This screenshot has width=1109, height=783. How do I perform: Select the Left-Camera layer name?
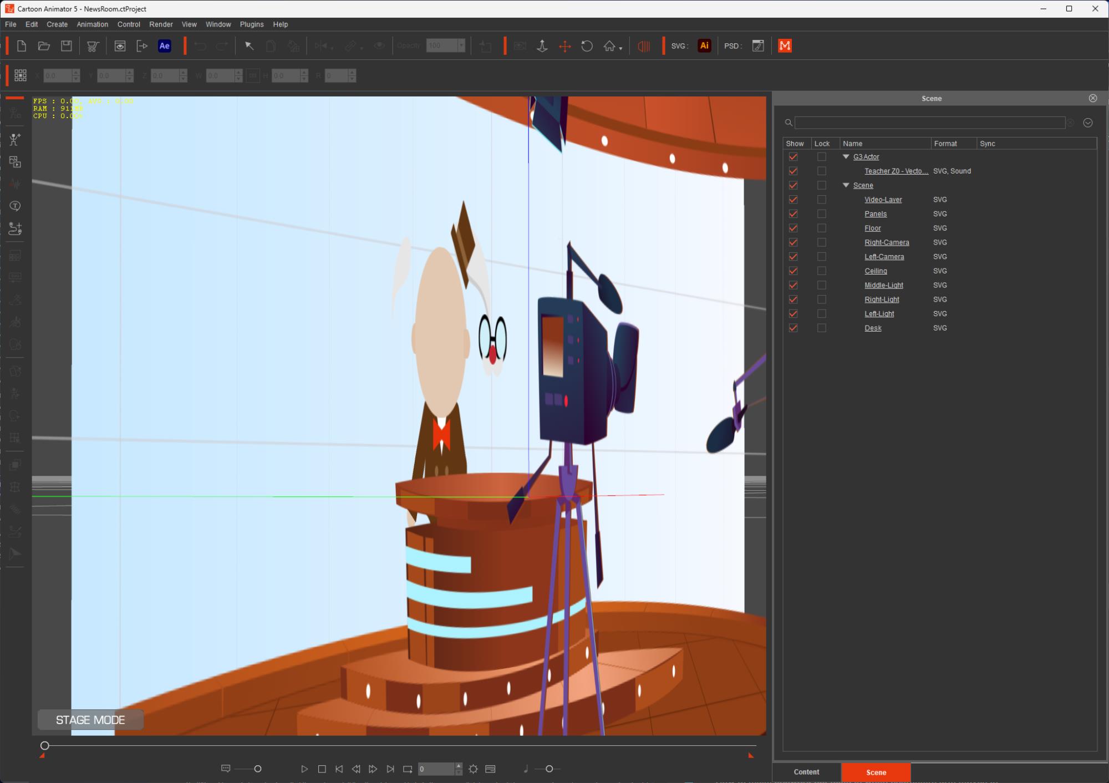click(x=884, y=257)
